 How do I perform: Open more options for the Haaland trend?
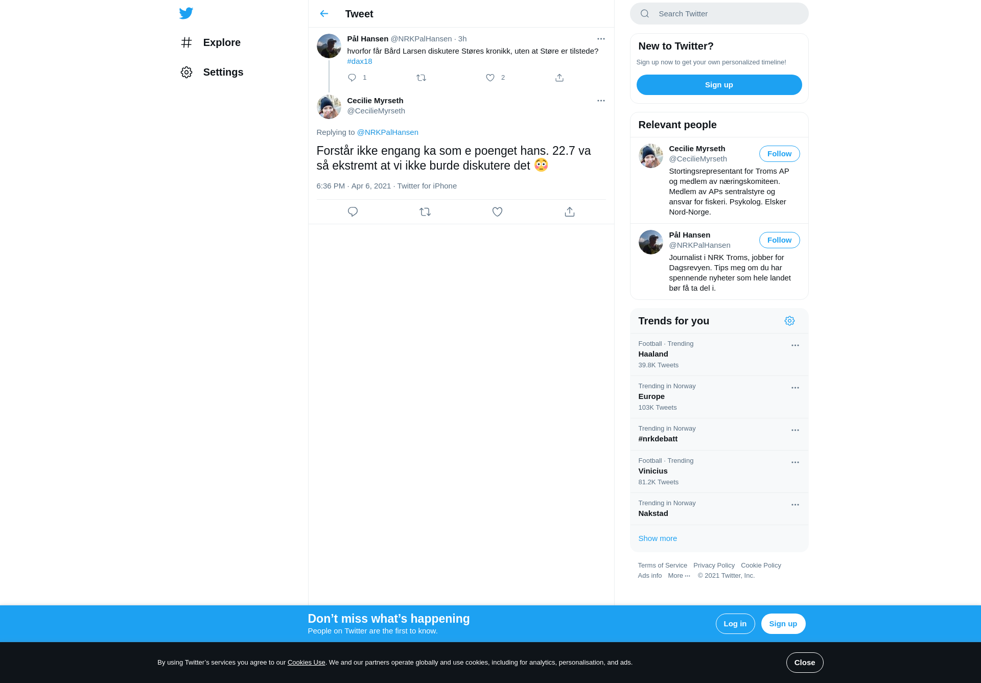point(795,345)
